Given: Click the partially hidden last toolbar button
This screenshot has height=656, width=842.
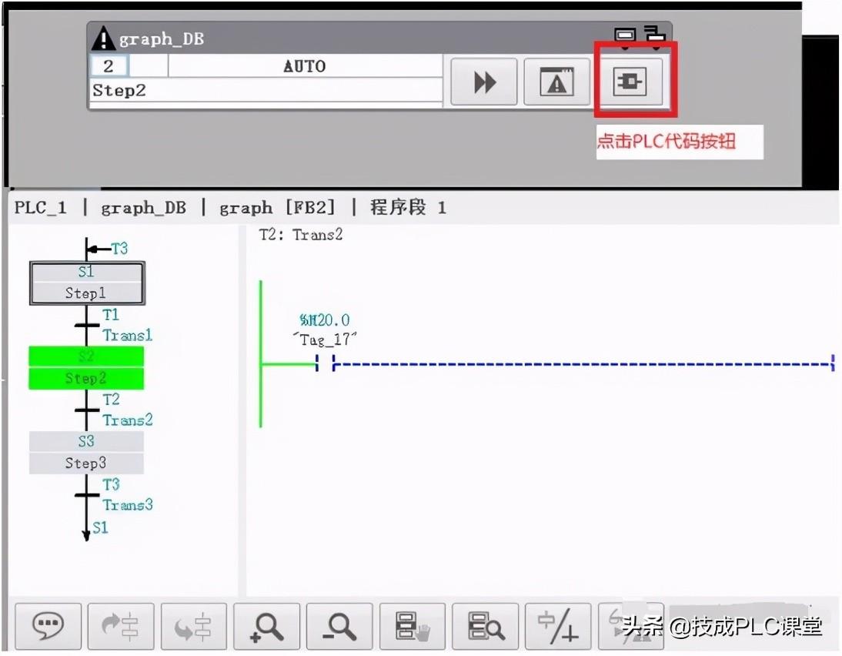Looking at the screenshot, I should (x=631, y=627).
